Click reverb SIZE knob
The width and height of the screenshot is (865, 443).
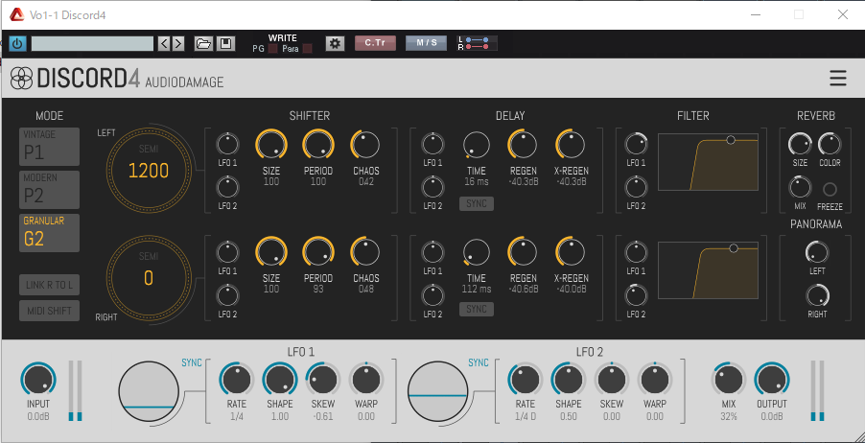tap(800, 144)
